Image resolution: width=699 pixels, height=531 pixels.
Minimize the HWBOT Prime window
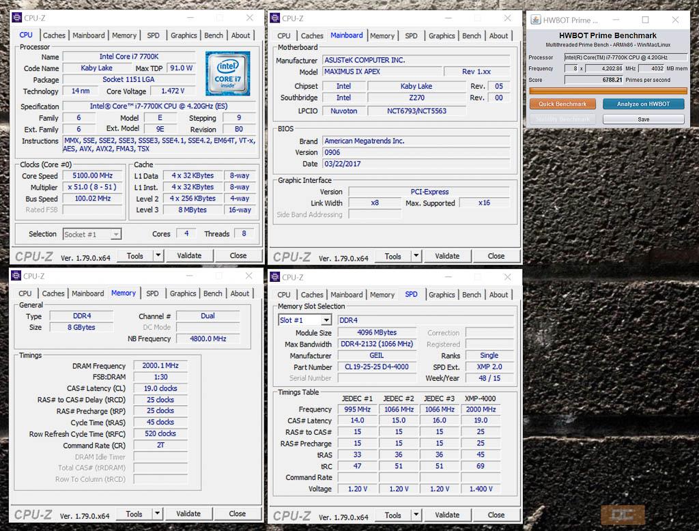[x=616, y=20]
